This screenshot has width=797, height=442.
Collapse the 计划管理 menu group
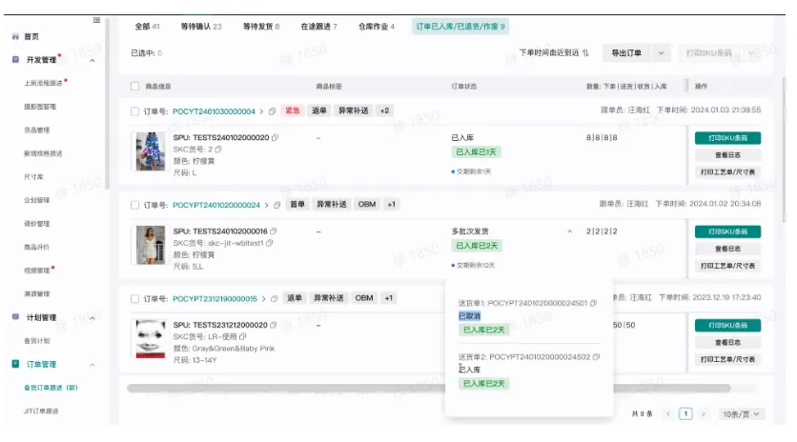pyautogui.click(x=92, y=318)
